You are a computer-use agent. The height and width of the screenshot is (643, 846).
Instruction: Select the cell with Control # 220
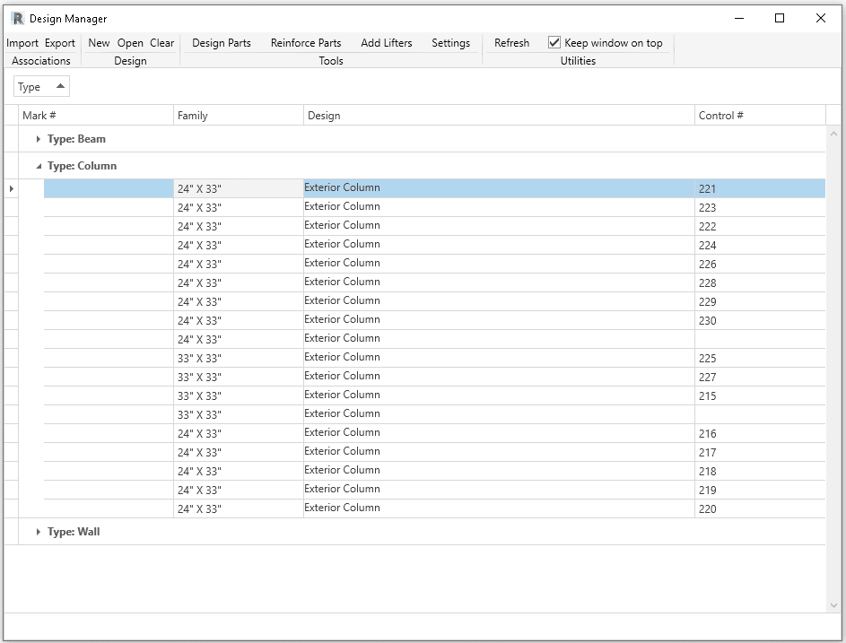pyautogui.click(x=760, y=509)
